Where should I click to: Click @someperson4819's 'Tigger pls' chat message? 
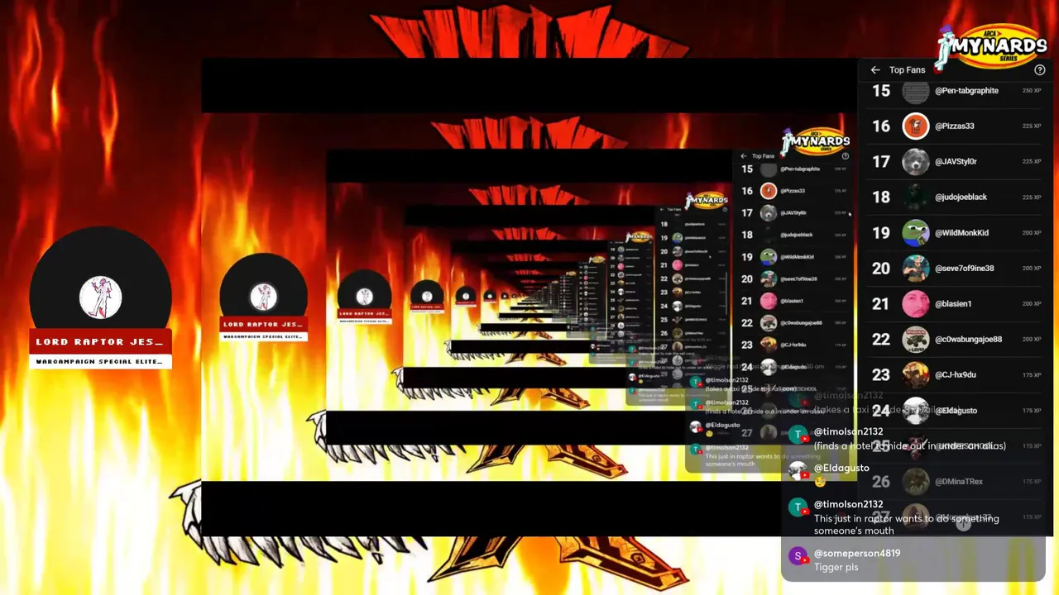pos(836,568)
